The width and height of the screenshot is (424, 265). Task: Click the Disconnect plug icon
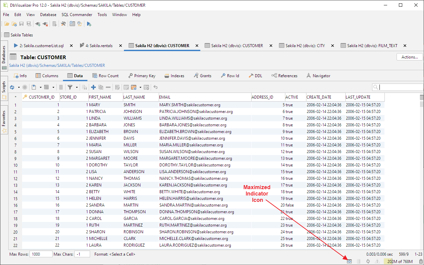(45, 24)
